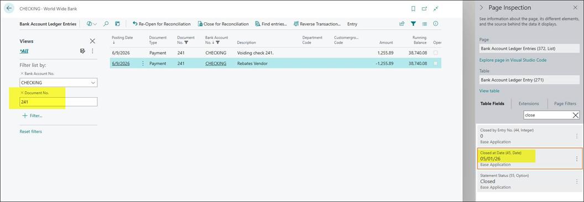Viewport: 584px width, 202px height.
Task: Switch to the Page Filters tab
Action: (x=565, y=104)
